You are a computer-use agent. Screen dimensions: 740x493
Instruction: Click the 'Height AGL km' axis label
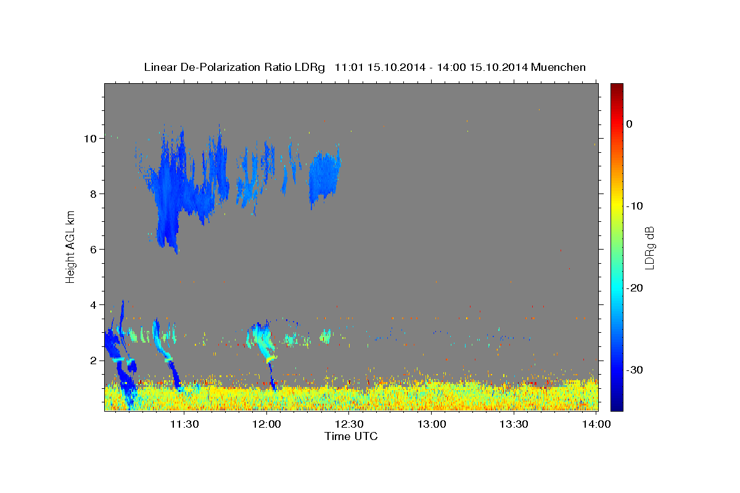pyautogui.click(x=71, y=246)
